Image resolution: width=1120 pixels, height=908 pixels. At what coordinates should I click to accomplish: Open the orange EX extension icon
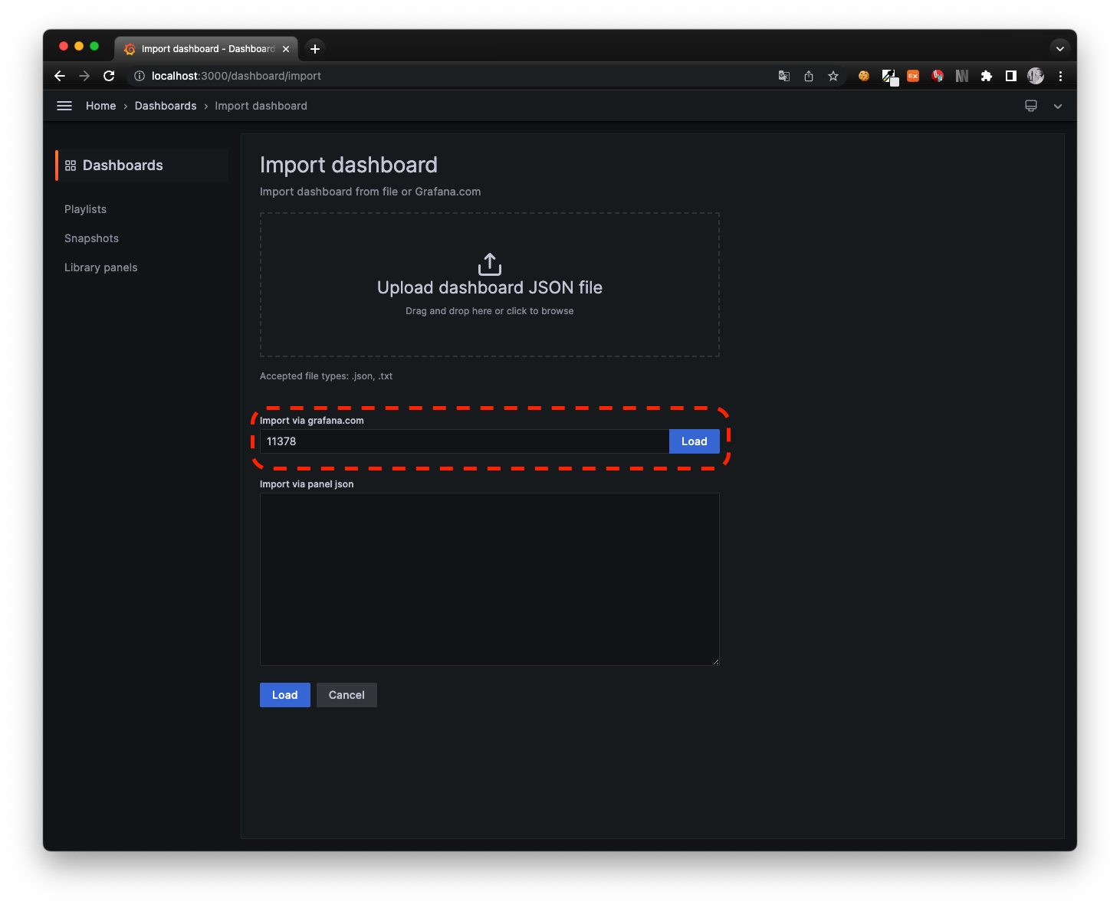coord(913,76)
